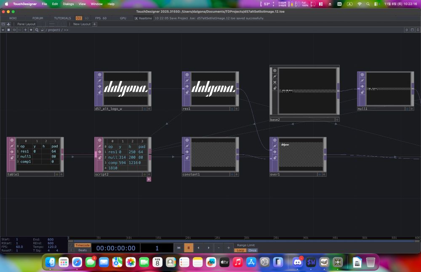Click the timecode field 00:00:00:00
The width and height of the screenshot is (421, 272).
116,248
